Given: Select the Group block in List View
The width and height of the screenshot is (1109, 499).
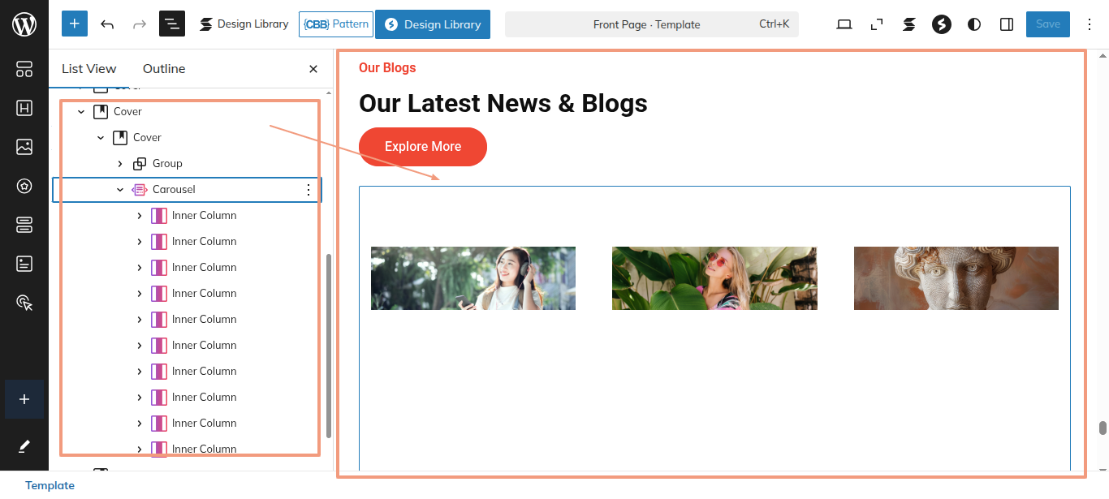Looking at the screenshot, I should click(167, 163).
